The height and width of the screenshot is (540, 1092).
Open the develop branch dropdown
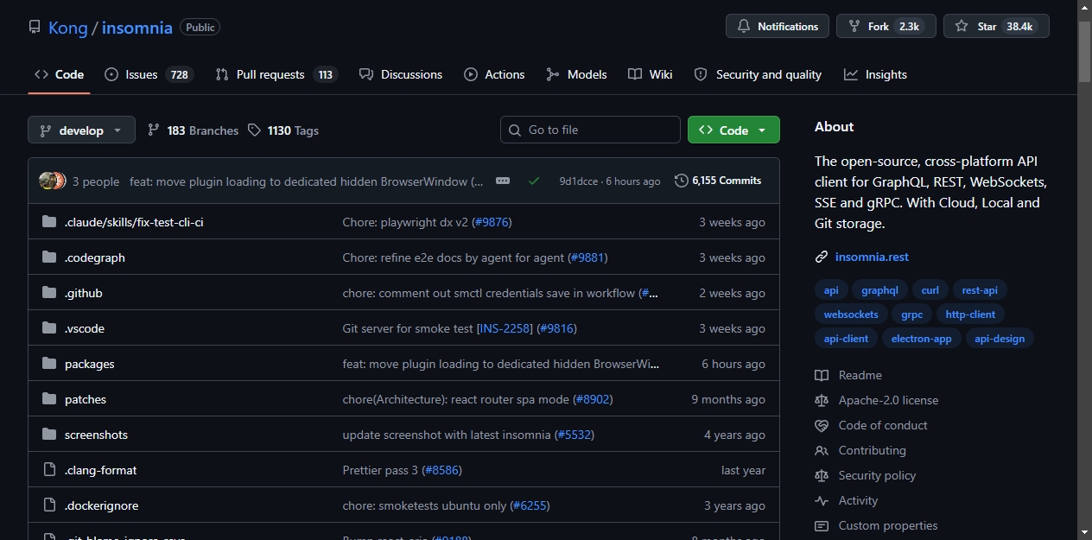[x=81, y=130]
